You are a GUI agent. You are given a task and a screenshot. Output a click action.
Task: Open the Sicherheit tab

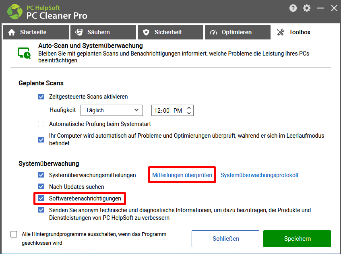tap(170, 32)
